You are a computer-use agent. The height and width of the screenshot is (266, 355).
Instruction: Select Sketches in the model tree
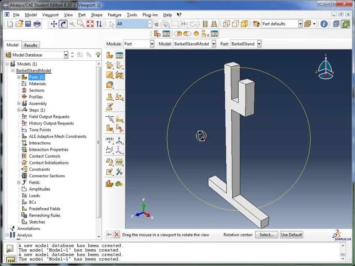coord(37,222)
